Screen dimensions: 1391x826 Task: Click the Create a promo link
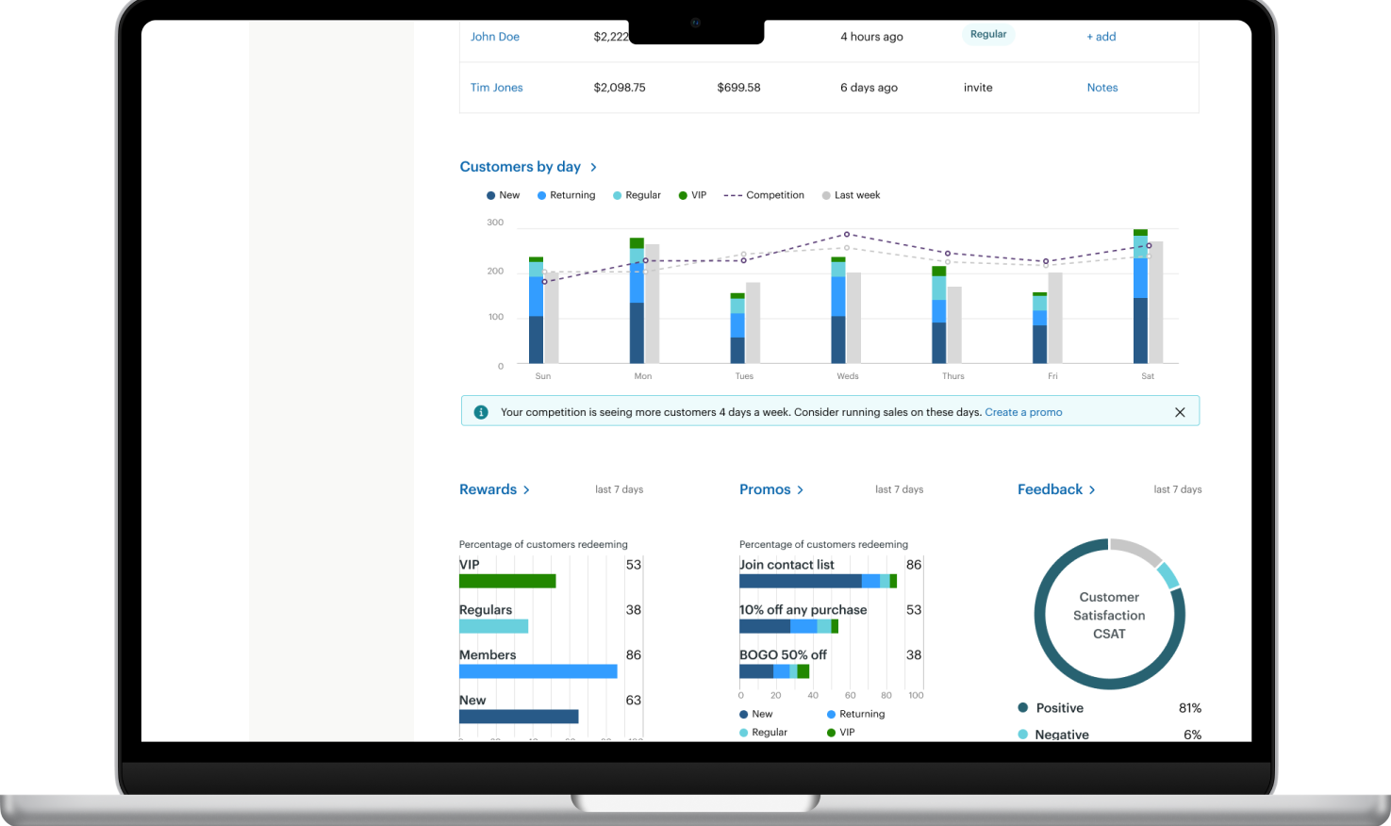pos(1023,412)
